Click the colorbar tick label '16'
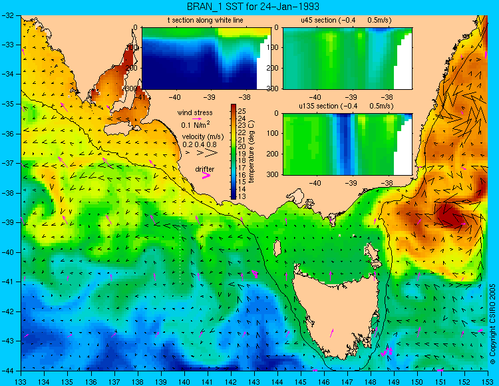Image resolution: width=499 pixels, height=386 pixels. (x=242, y=175)
